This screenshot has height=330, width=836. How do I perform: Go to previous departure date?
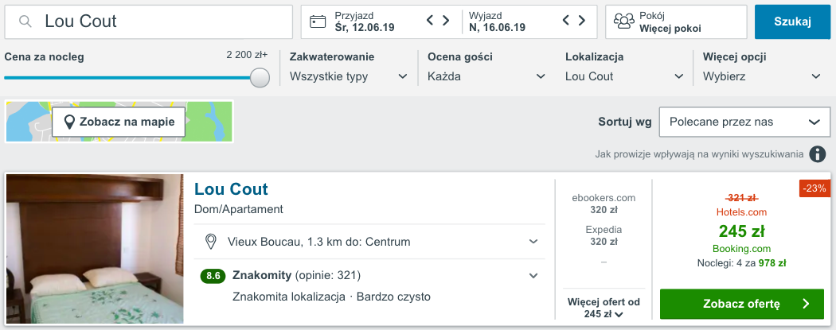[x=566, y=21]
